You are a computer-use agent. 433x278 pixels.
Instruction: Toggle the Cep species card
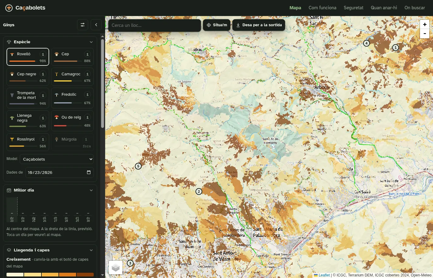coord(72,57)
